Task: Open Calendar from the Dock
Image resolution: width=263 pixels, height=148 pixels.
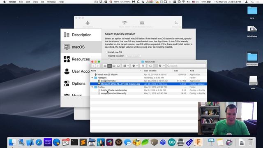Action: coord(65,142)
